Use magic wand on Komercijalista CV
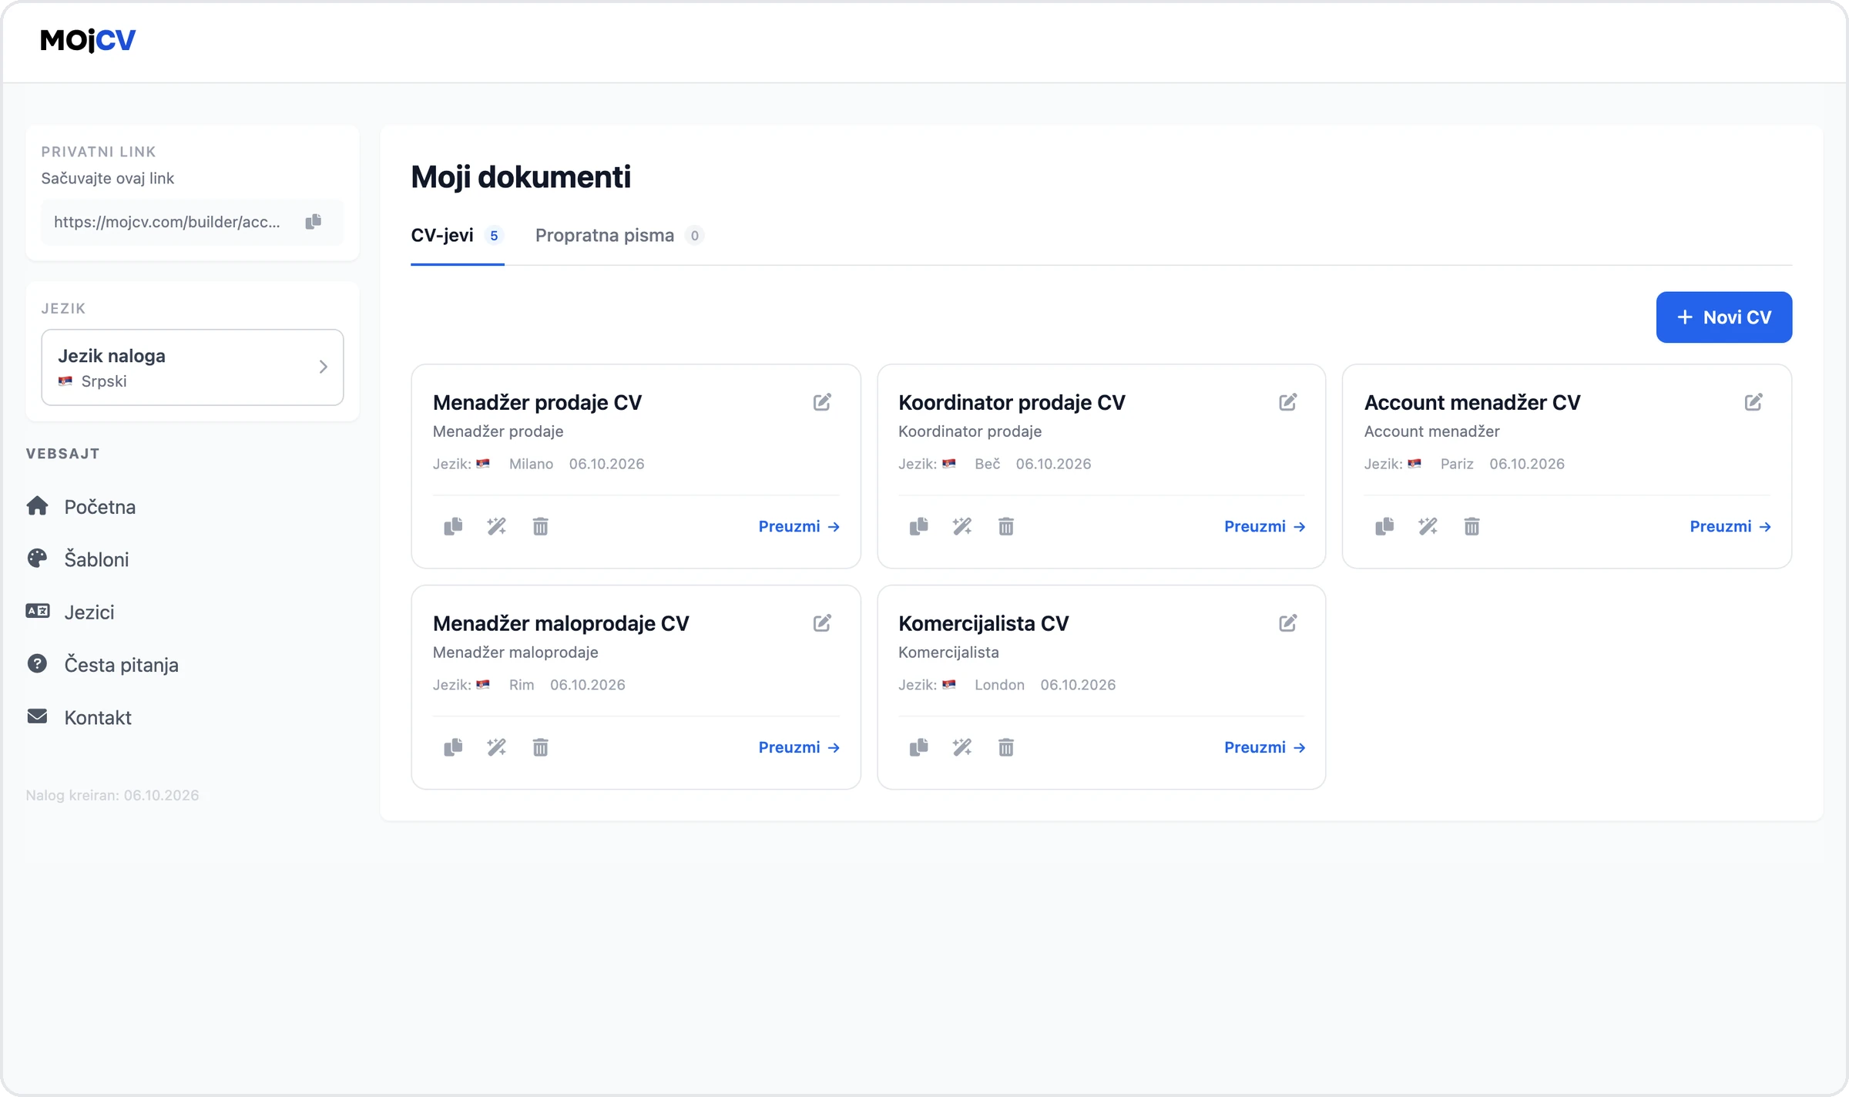 coord(962,747)
